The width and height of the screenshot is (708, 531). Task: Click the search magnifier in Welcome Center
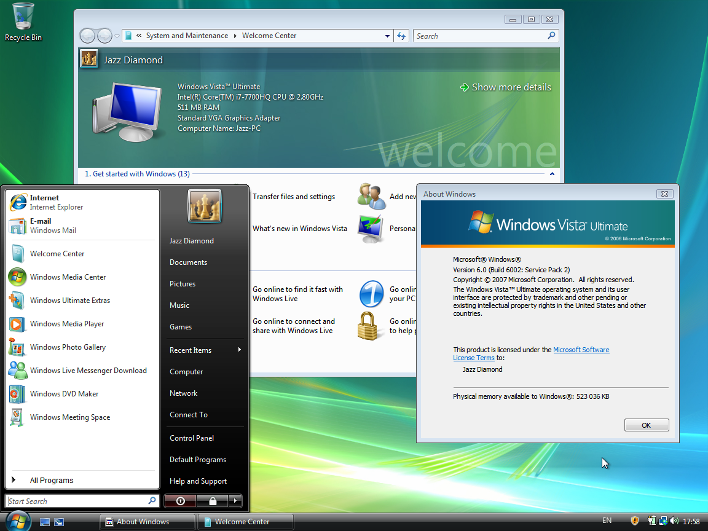(x=551, y=36)
